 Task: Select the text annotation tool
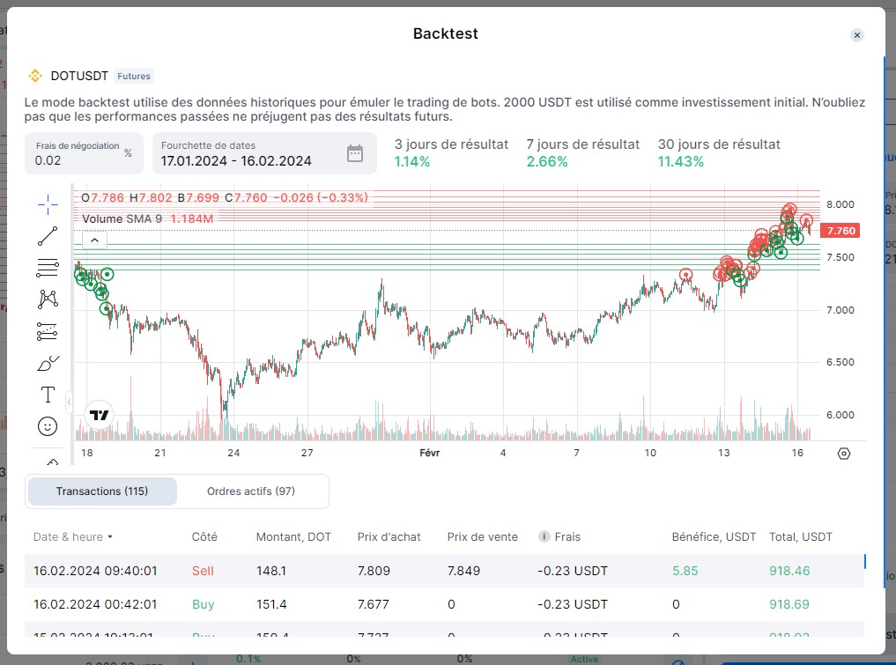tap(48, 395)
